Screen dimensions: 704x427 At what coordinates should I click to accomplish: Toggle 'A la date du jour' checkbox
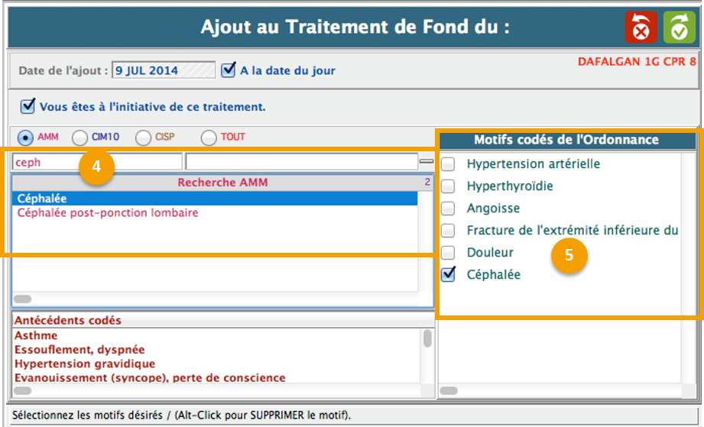coord(228,70)
